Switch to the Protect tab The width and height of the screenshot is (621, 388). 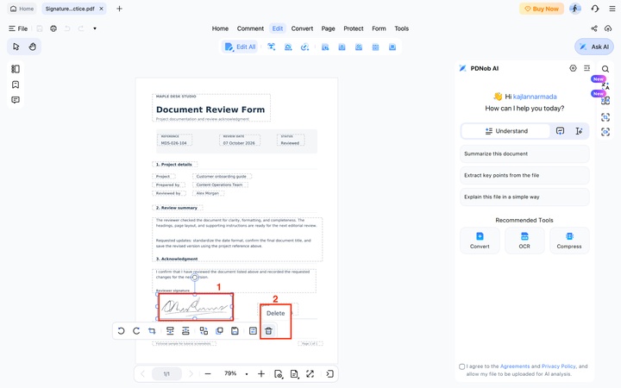(x=354, y=28)
